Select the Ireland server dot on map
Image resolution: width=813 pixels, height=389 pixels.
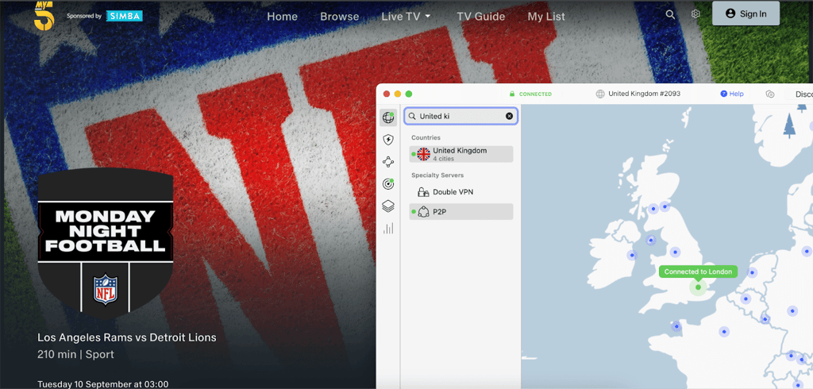tap(631, 255)
